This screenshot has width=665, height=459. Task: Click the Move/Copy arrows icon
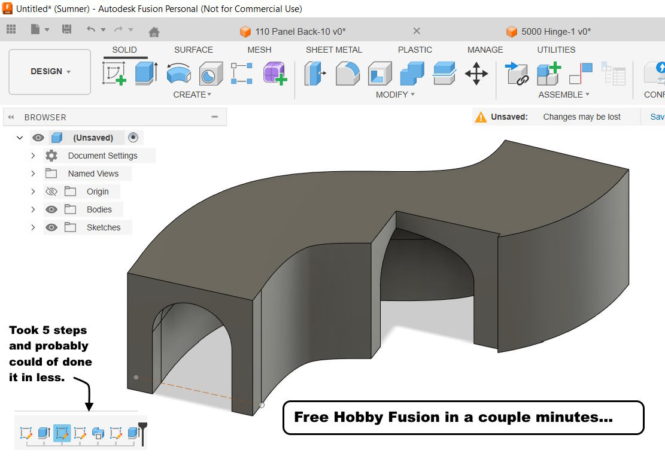476,74
